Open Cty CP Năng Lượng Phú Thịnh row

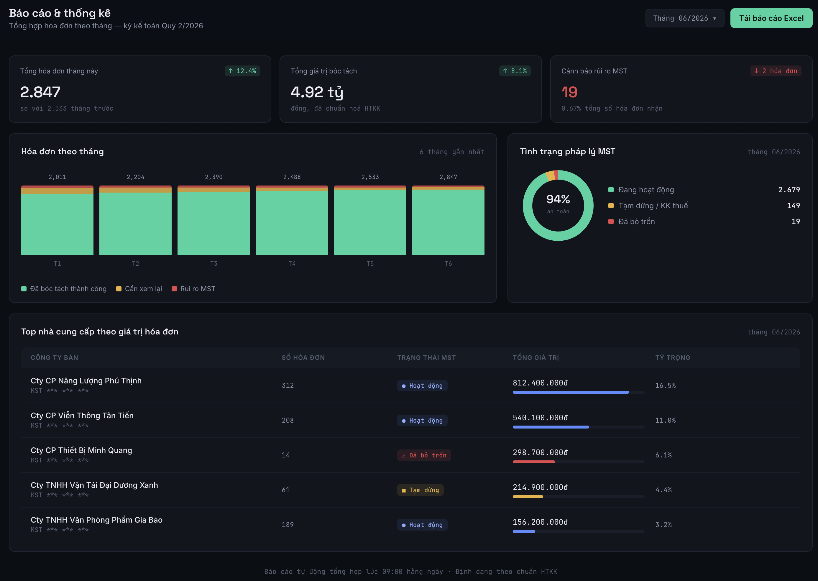[x=410, y=386]
